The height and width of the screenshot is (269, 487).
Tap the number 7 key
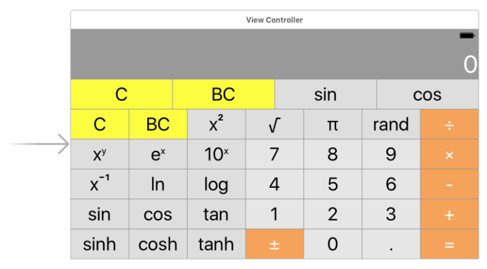click(275, 154)
